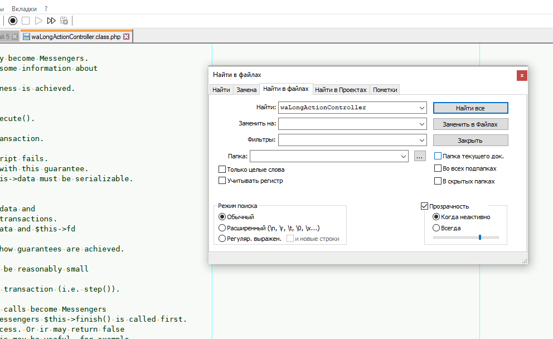The height and width of the screenshot is (339, 553).
Task: Expand the 'Фильтры' dropdown
Action: click(x=422, y=140)
